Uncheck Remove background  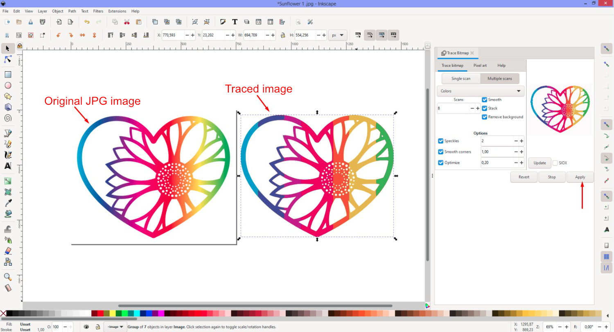(x=485, y=117)
